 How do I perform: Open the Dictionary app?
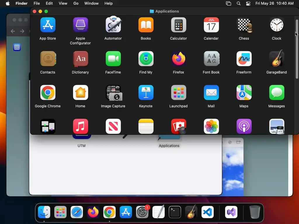click(x=81, y=59)
